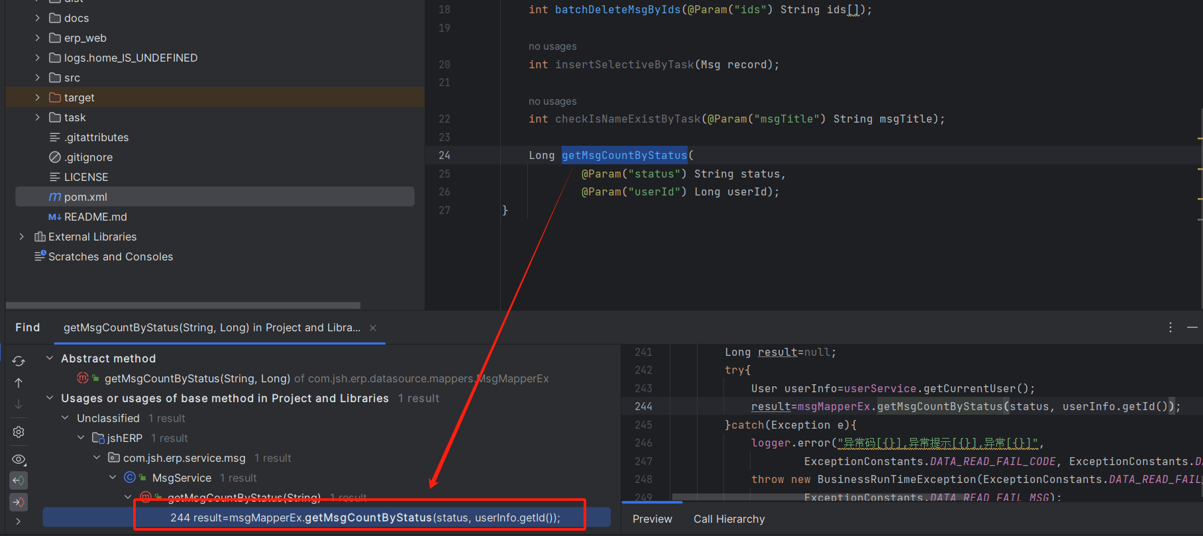Go to next occurrence down arrow

pyautogui.click(x=19, y=404)
